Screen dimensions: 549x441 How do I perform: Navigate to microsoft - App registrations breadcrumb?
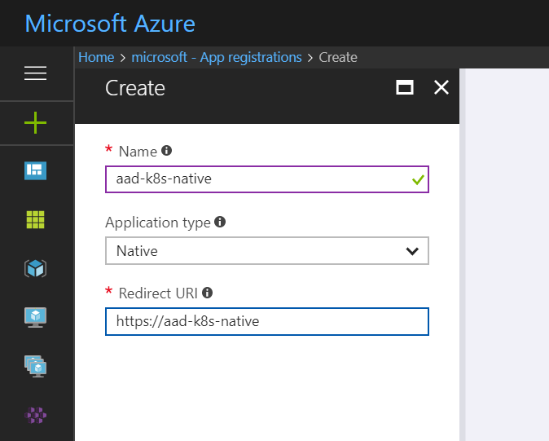tap(217, 57)
